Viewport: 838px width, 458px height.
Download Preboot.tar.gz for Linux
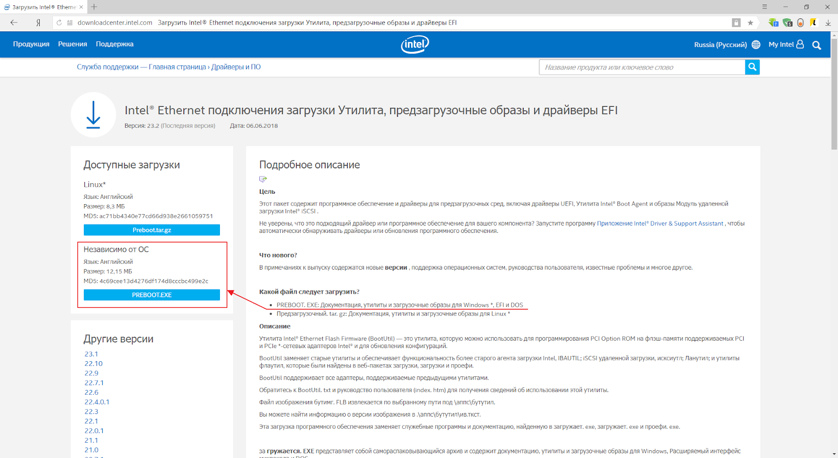pos(152,230)
